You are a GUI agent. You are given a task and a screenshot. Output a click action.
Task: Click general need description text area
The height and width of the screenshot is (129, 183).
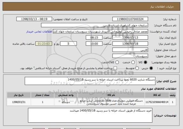click(x=90, y=81)
